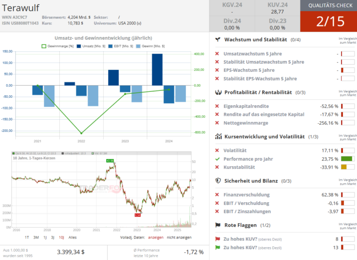This screenshot has height=260, width=357.
Task: Click the green 43.98 high price label
Action: pos(110,161)
